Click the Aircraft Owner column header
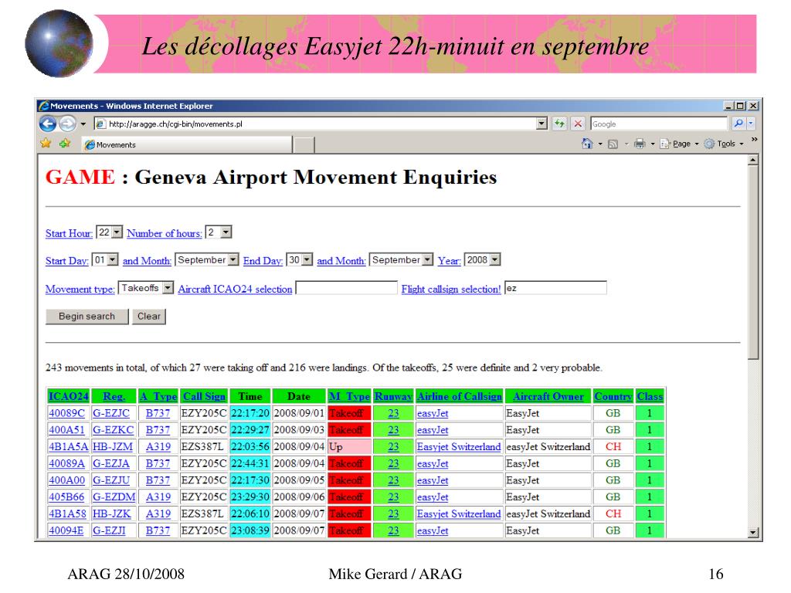The width and height of the screenshot is (791, 593). [548, 396]
